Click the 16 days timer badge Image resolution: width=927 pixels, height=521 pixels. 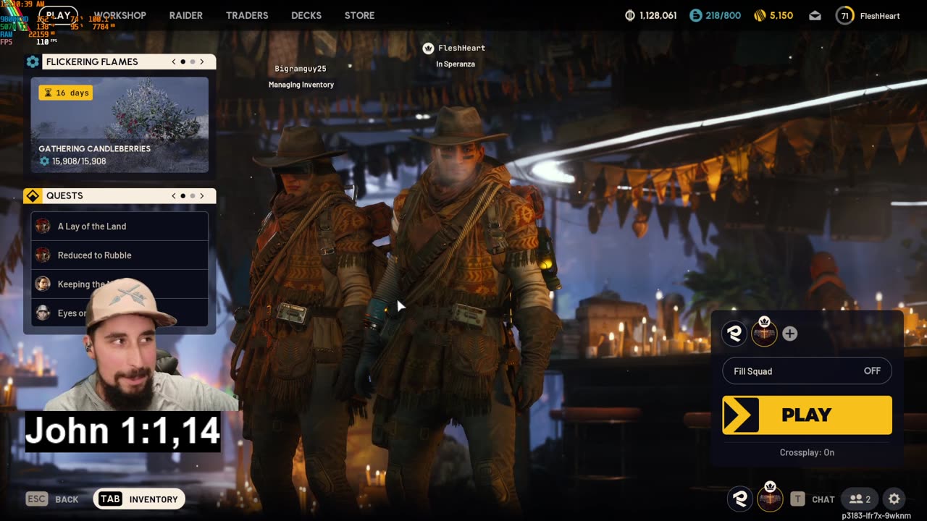(x=65, y=93)
